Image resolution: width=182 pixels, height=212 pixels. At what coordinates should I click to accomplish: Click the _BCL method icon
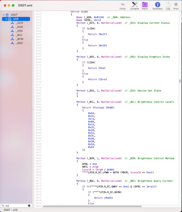pos(12,35)
